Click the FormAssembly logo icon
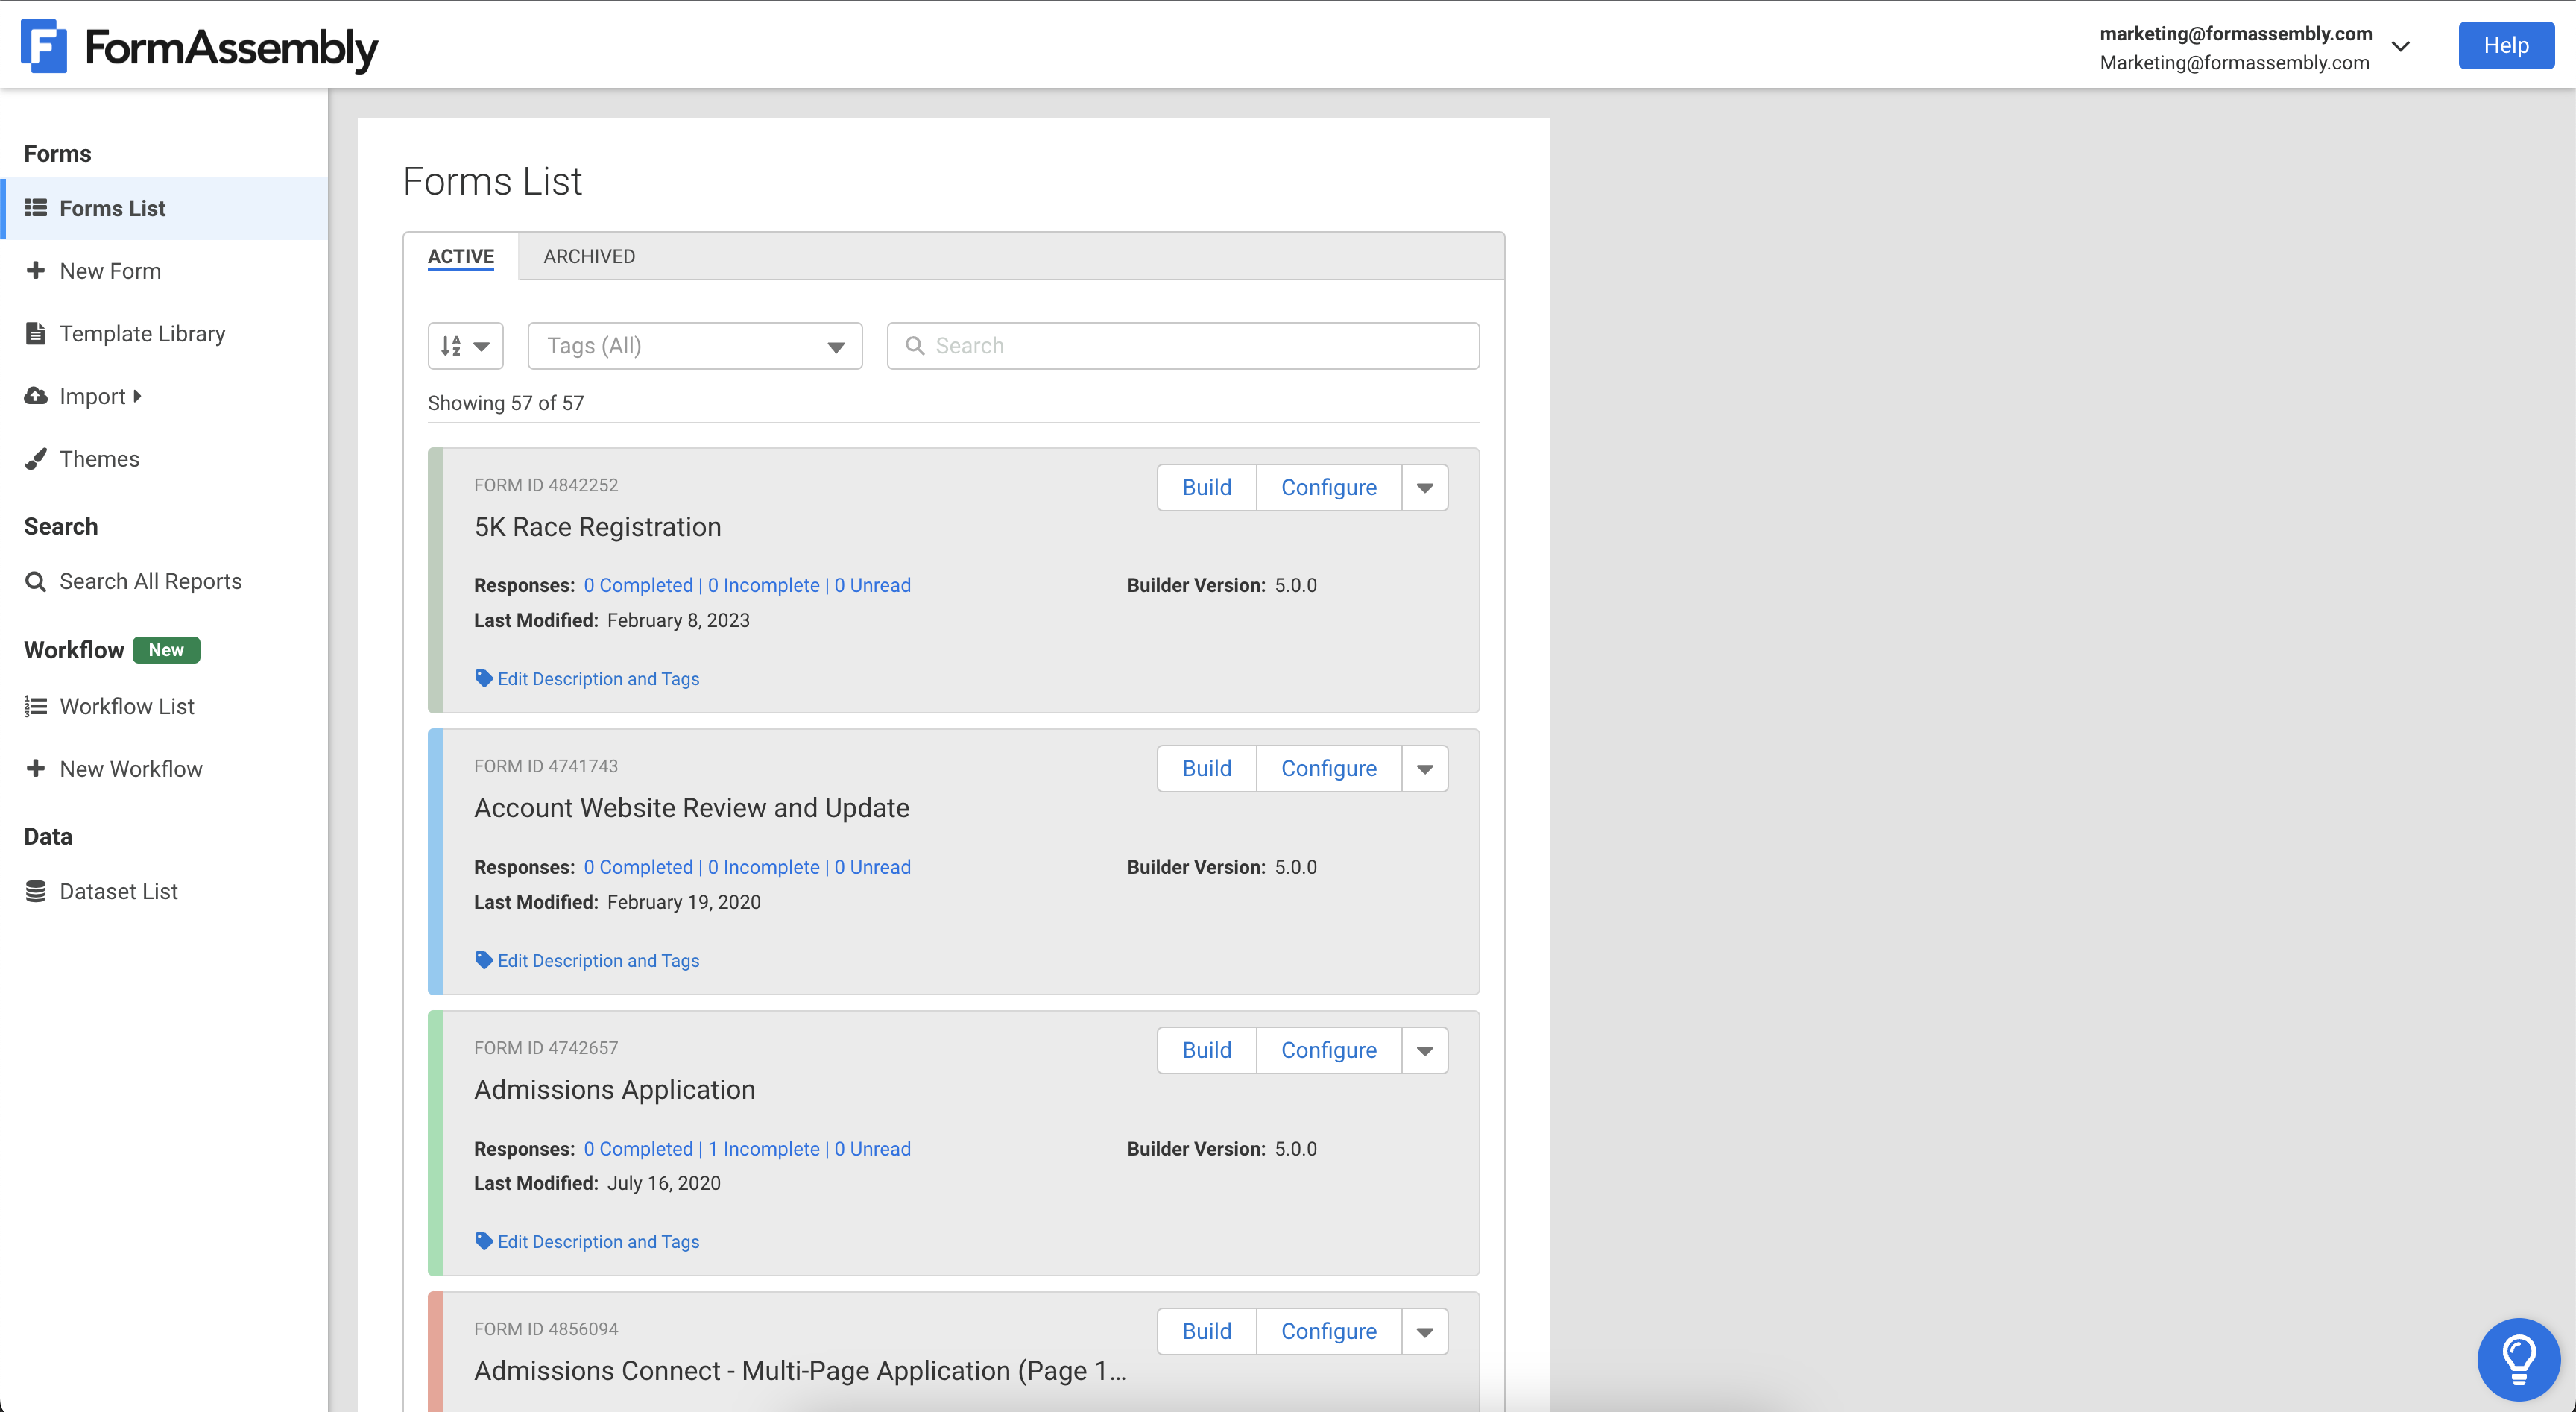The image size is (2576, 1412). pyautogui.click(x=43, y=46)
